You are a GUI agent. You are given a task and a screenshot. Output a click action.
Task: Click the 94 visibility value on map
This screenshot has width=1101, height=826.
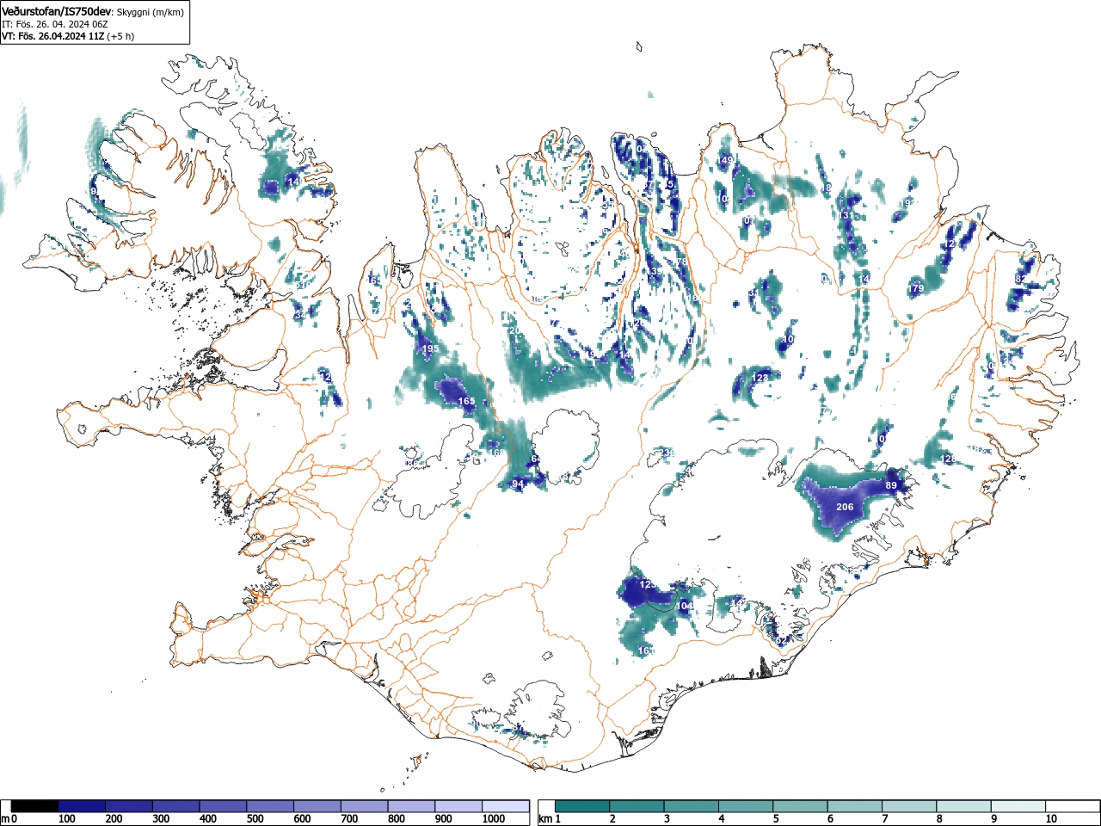point(518,485)
